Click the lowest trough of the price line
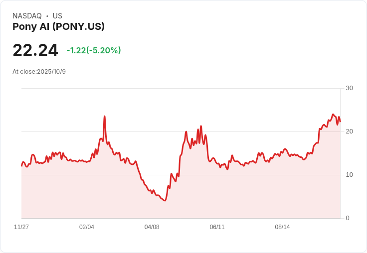The image size is (367, 253). (165, 200)
